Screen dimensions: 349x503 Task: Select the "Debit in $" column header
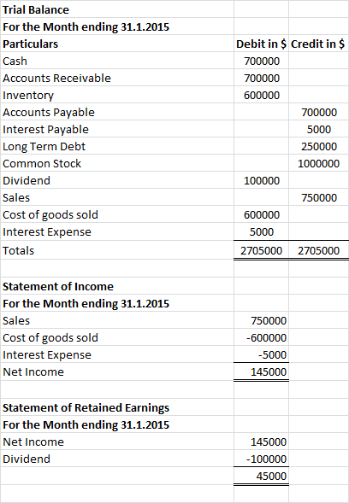click(261, 44)
